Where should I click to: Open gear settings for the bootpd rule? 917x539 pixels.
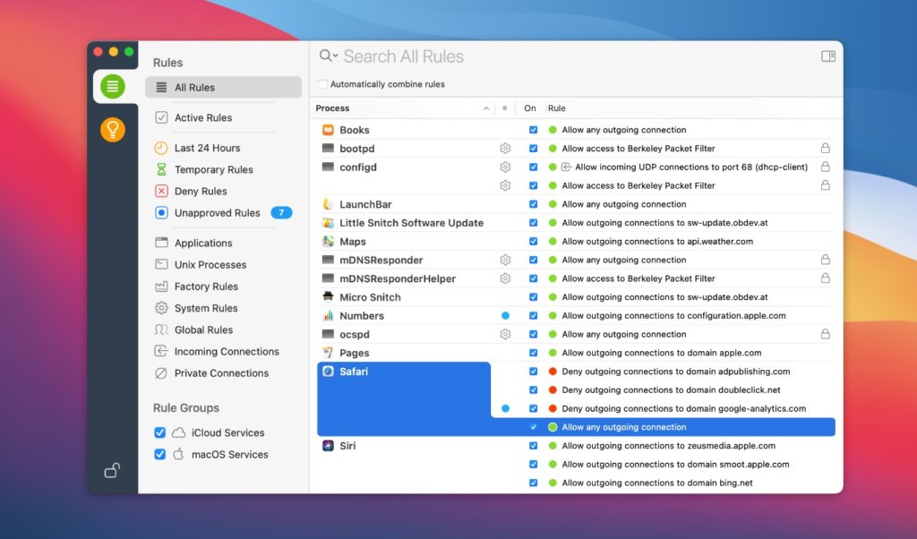pos(505,148)
